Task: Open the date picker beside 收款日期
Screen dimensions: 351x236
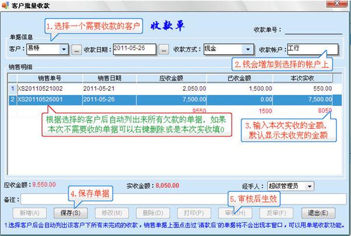Action: point(164,49)
